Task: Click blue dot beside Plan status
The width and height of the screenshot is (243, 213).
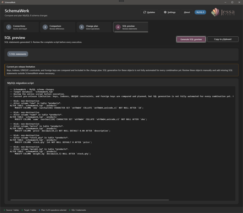Action: pyautogui.click(x=40, y=210)
